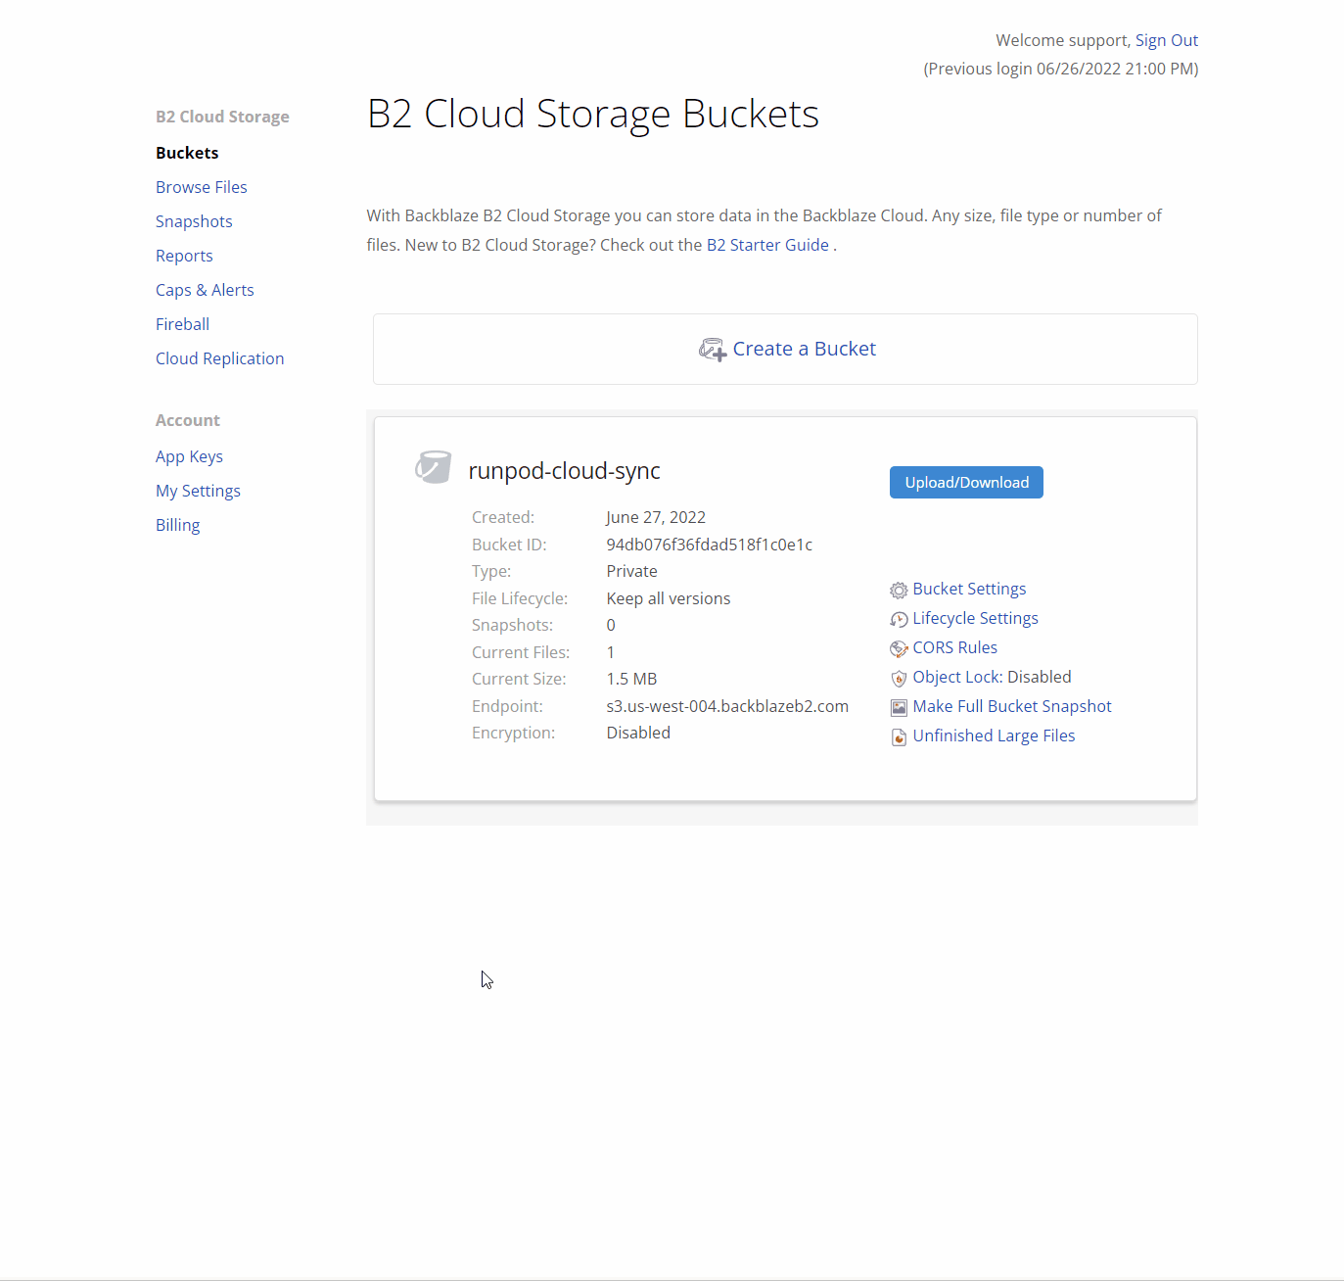Open the Billing page
Screen dimensions: 1344x1281
tap(177, 525)
